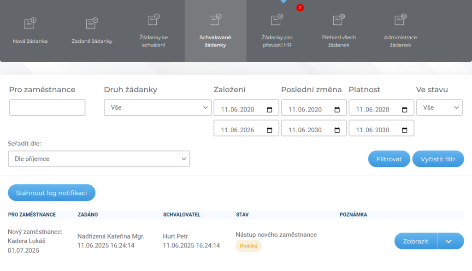Image resolution: width=472 pixels, height=271 pixels.
Task: Open the Zadané žádanky icon
Action: tap(92, 23)
